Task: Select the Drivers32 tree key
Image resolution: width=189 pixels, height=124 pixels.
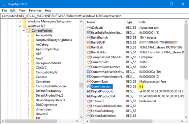Action: [x=42, y=114]
